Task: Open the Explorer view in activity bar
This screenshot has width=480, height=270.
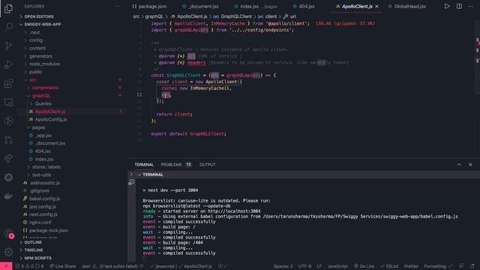Action: tap(8, 8)
